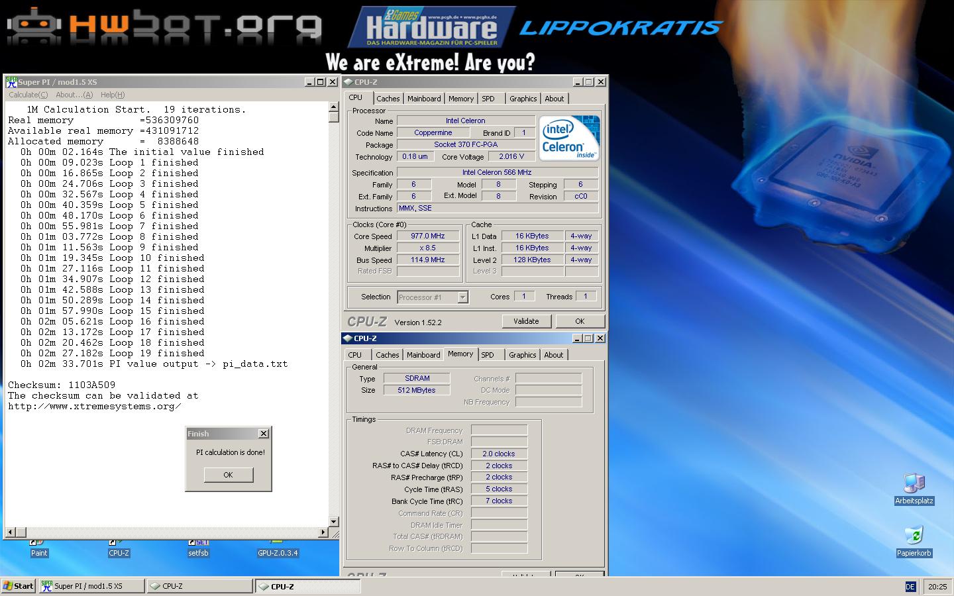This screenshot has height=596, width=954.
Task: Click the Super PI vertical scrollbar down arrow
Action: pyautogui.click(x=334, y=522)
